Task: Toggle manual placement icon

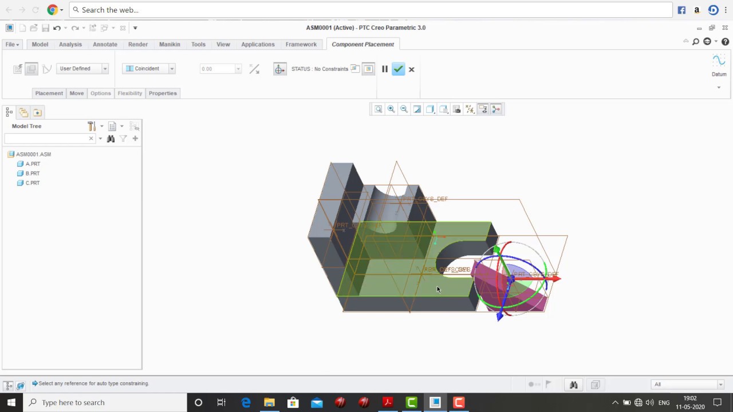Action: (31, 69)
